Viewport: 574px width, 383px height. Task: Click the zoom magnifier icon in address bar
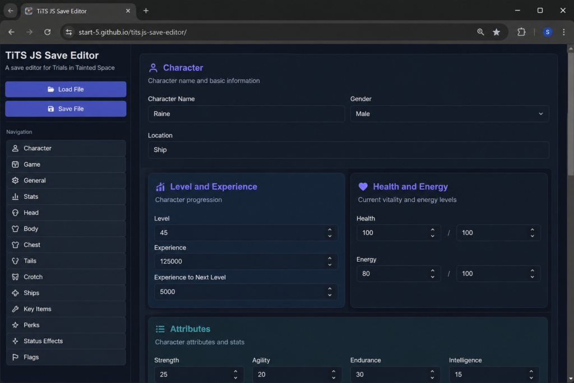(480, 32)
